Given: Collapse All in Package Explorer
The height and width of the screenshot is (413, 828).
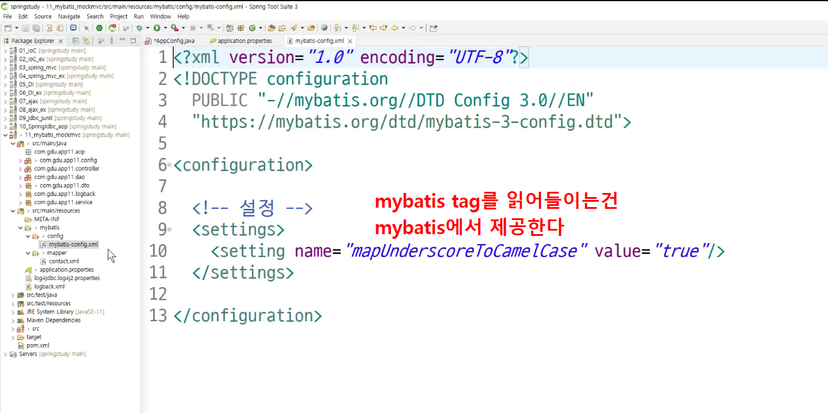Looking at the screenshot, I should click(x=75, y=41).
